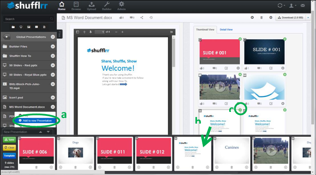Switch to Detail View tab
Image resolution: width=316 pixels, height=175 pixels.
(226, 29)
